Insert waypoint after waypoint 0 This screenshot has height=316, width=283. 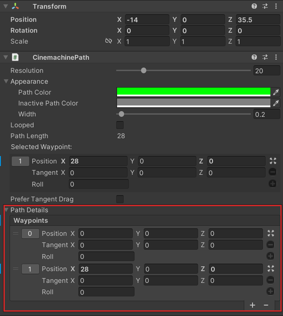pos(270,256)
